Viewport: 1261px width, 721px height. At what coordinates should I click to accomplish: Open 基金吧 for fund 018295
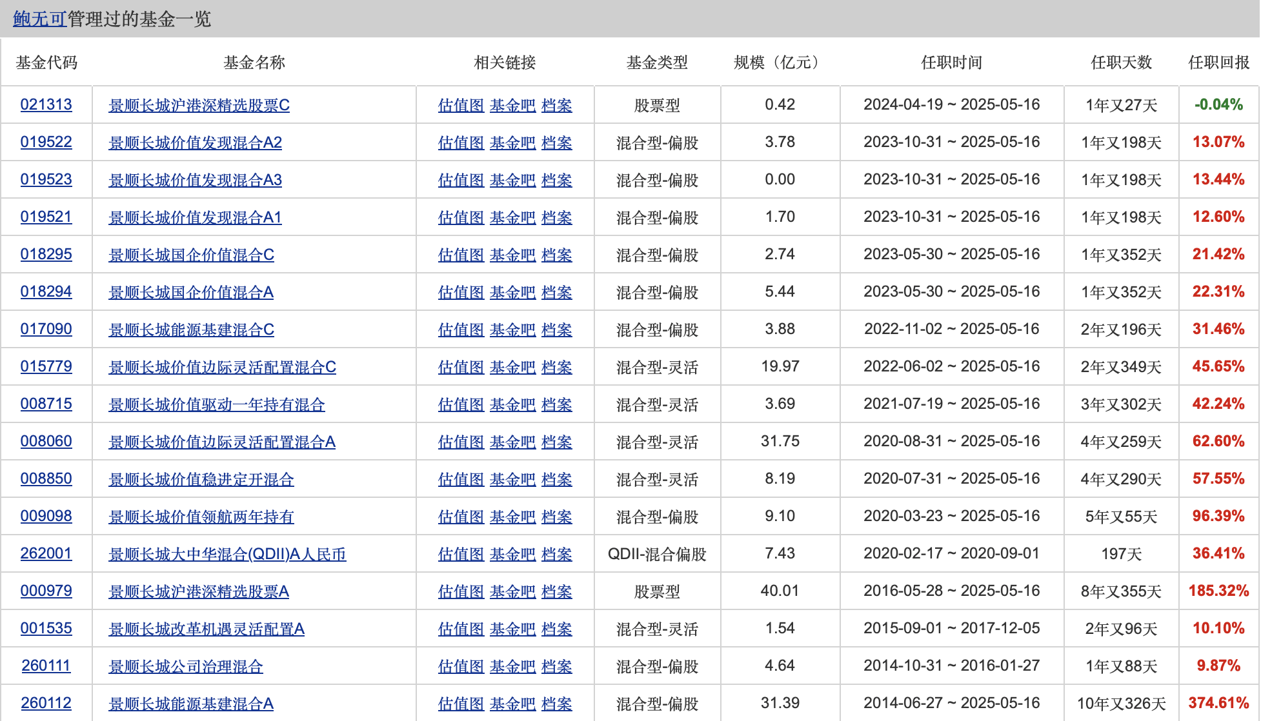point(512,255)
